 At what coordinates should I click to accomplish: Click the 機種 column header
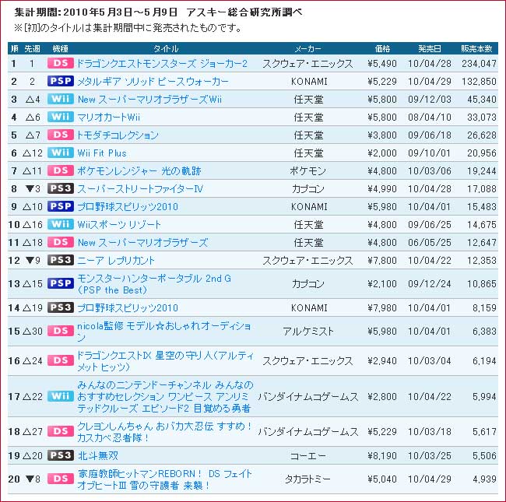click(x=61, y=49)
